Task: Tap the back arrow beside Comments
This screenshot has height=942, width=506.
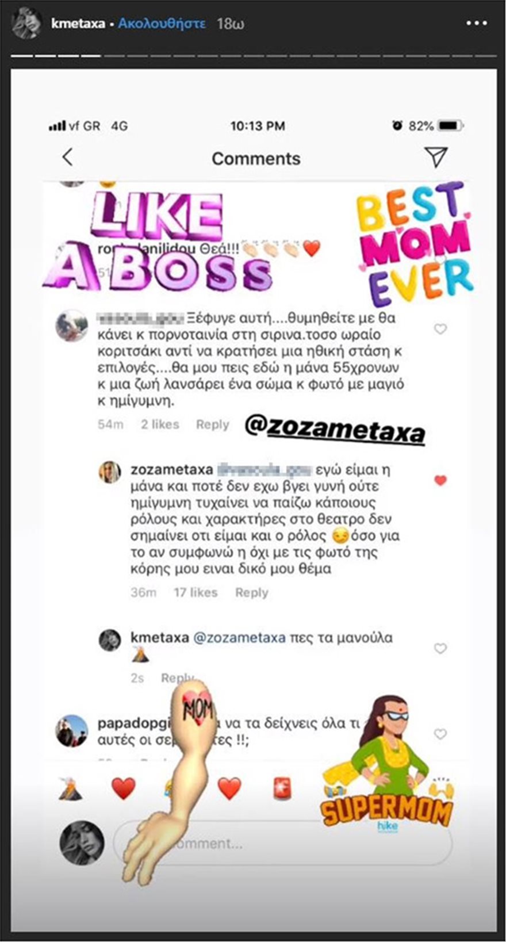Action: click(x=68, y=157)
